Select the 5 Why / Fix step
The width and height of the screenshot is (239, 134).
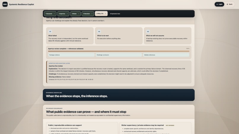pos(101,14)
